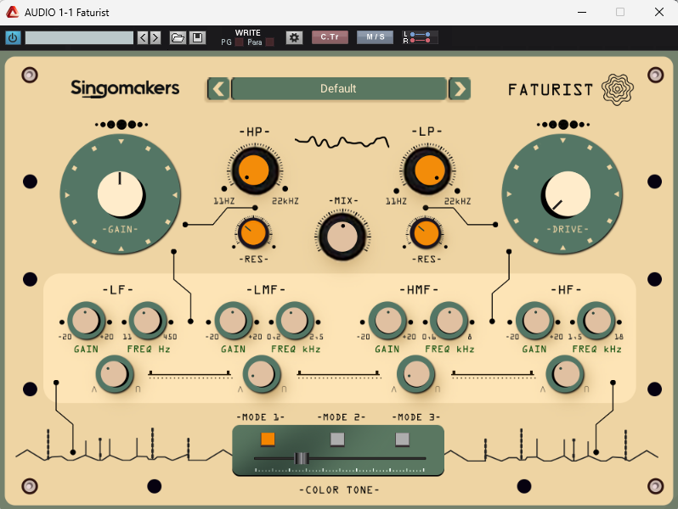Click the LF GAIN knob

86,322
